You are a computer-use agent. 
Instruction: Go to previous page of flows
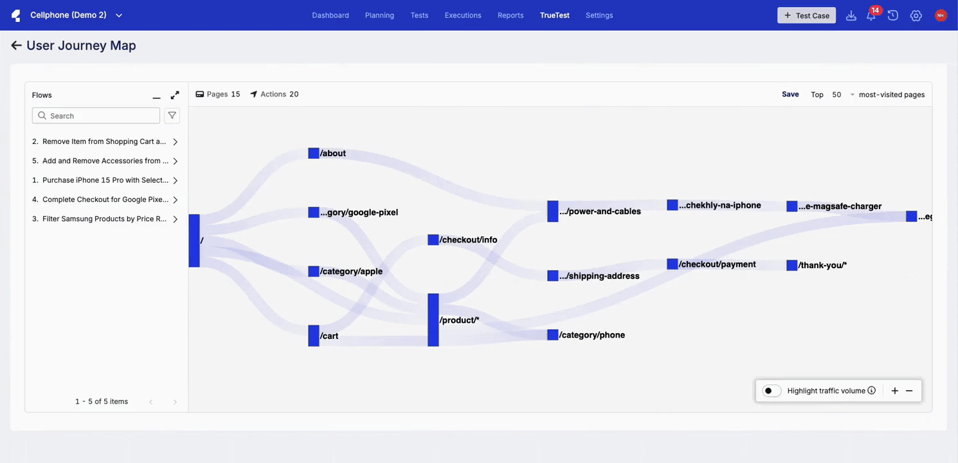(151, 402)
